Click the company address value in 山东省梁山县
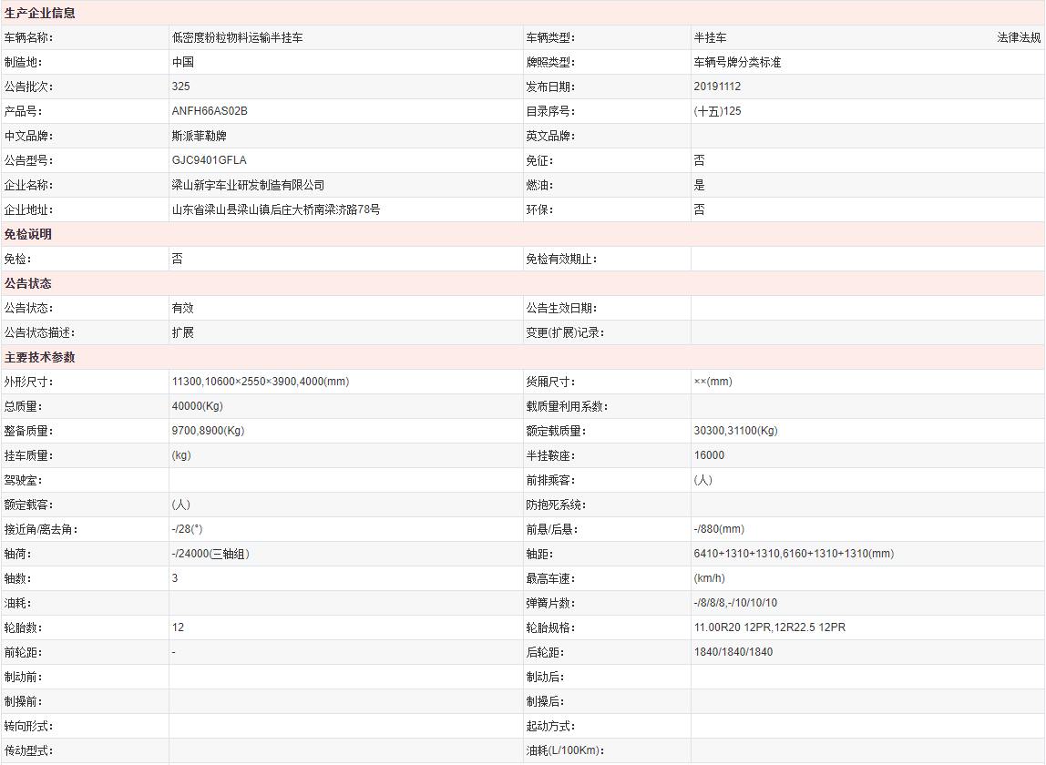 pos(276,210)
